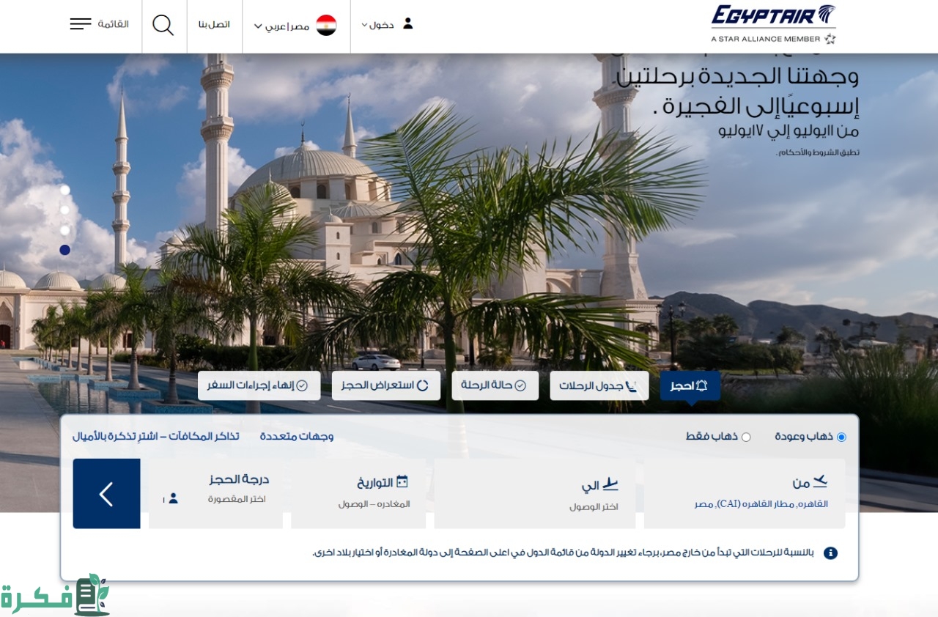Screen dimensions: 938x617
Task: Click the calendar icon in التواريخ field
Action: point(402,481)
